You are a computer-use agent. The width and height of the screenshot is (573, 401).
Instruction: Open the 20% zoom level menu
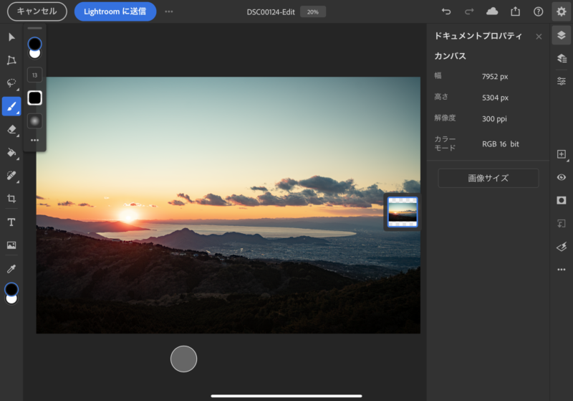[x=313, y=11]
